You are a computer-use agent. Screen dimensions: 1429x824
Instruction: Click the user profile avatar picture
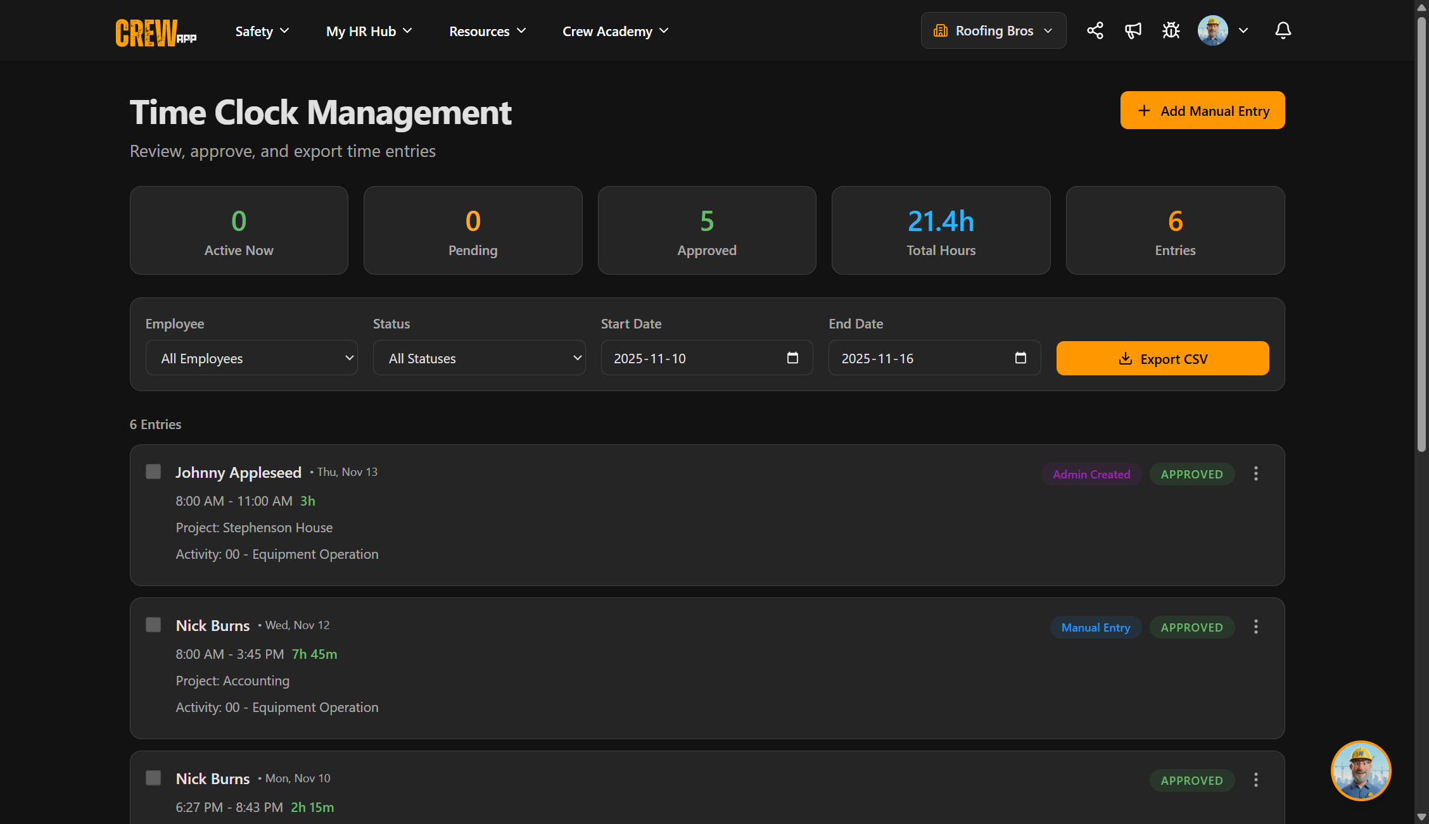(1212, 30)
